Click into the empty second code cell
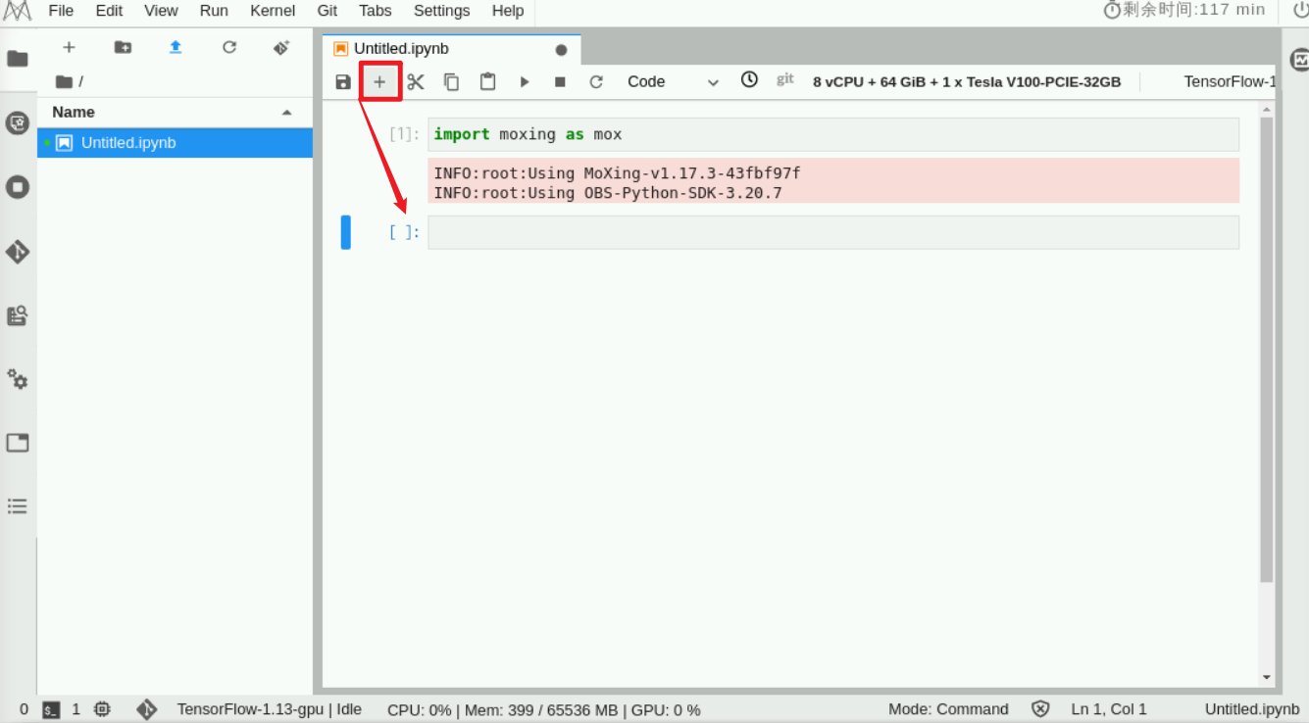The height and width of the screenshot is (723, 1309). [833, 232]
